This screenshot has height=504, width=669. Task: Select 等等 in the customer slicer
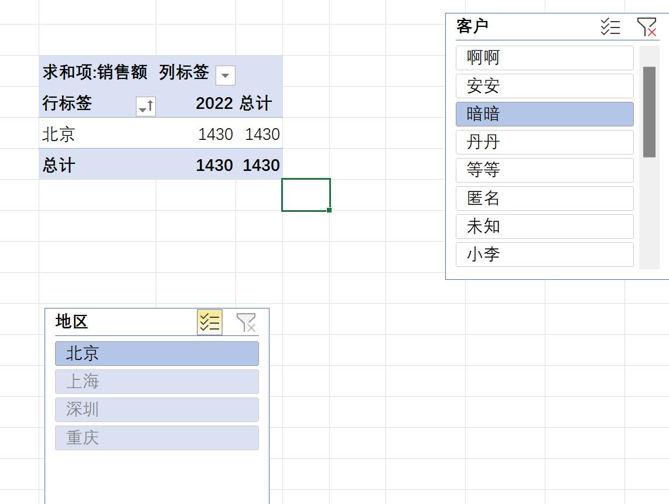544,170
